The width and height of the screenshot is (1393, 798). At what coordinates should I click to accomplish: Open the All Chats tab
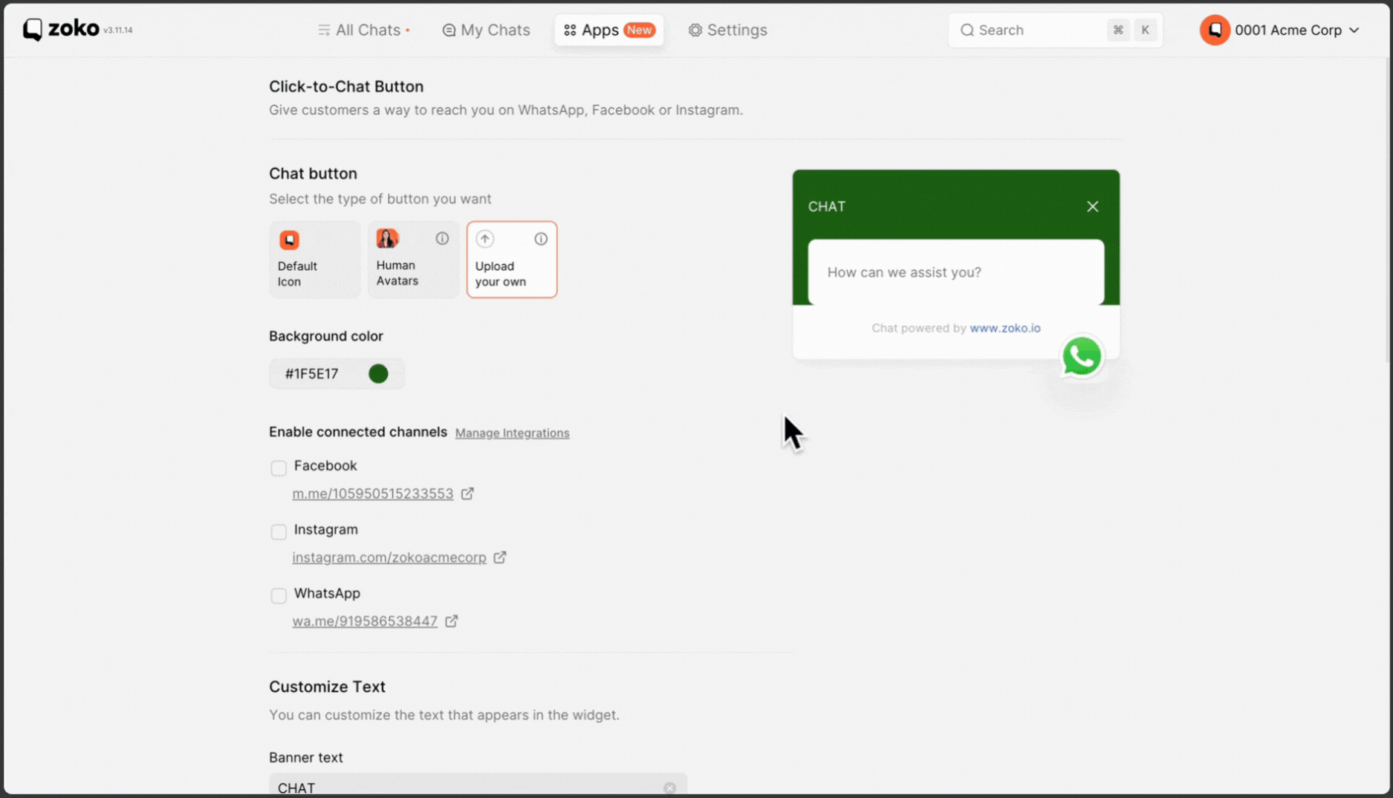(x=364, y=30)
